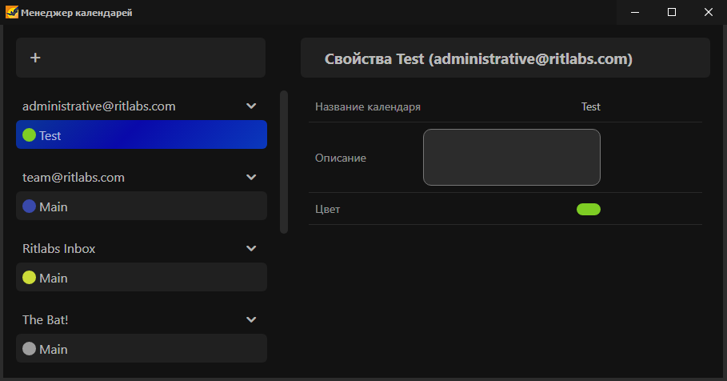Click the green dot beside Test calendar

(x=30, y=135)
